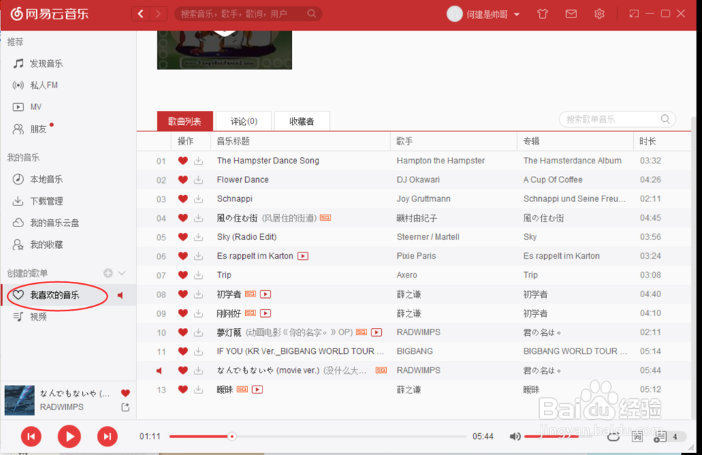Open the user account dropdown arrow

pos(517,15)
